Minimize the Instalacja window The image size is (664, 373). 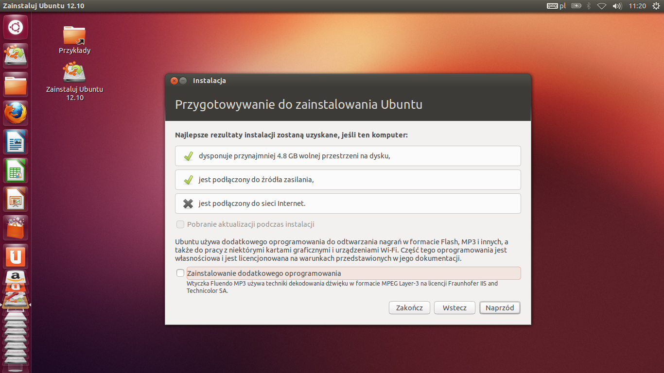pos(183,81)
